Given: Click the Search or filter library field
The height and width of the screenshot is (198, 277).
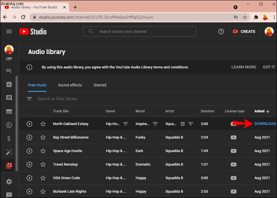Looking at the screenshot, I should [57, 99].
